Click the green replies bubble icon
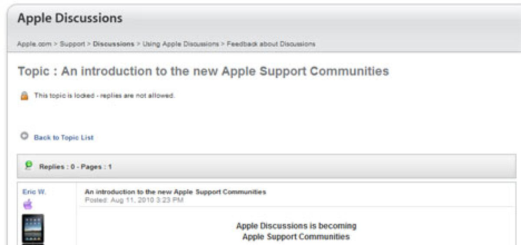Viewport: 521px width, 245px height. 29,165
